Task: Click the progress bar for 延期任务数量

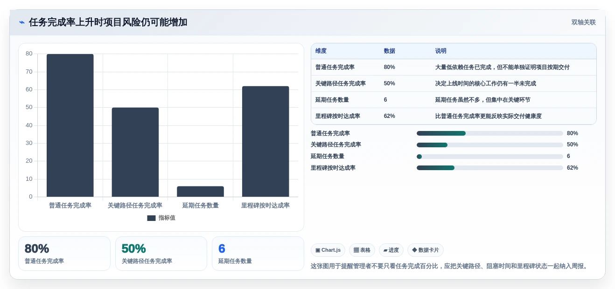Action: 490,157
